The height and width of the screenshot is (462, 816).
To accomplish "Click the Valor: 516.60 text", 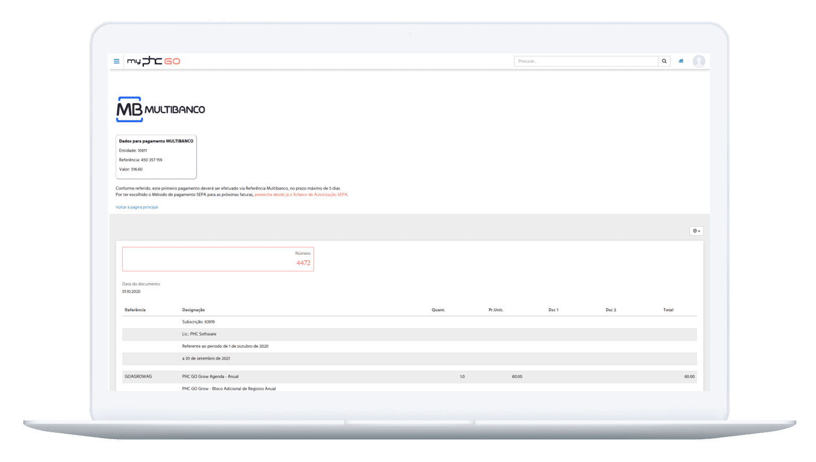I will point(131,169).
